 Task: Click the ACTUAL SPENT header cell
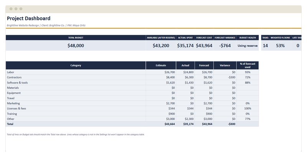(185, 38)
